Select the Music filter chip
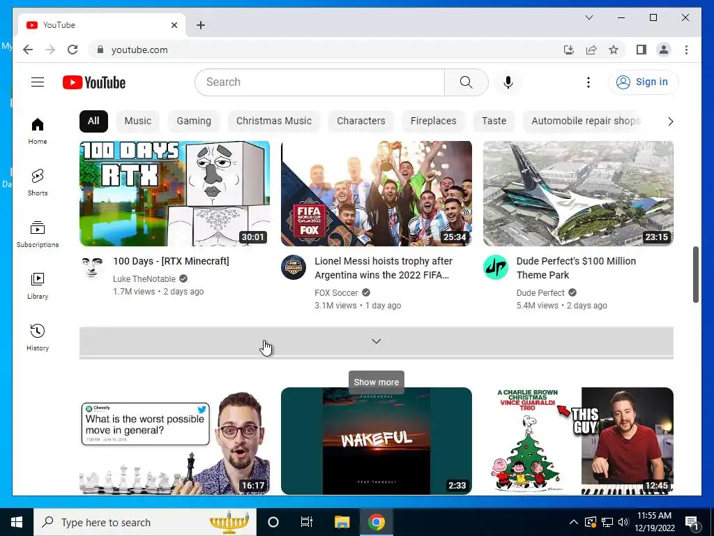The height and width of the screenshot is (536, 714). coord(137,121)
